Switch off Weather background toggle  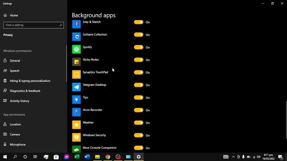pyautogui.click(x=139, y=123)
